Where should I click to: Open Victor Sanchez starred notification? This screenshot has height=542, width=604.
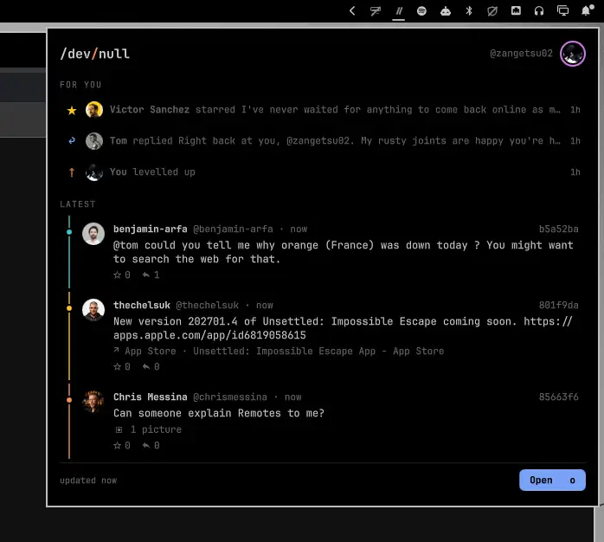[x=323, y=110]
